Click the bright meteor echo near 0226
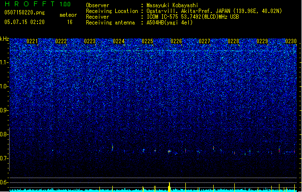This screenshot has width=302, height=192. [169, 151]
